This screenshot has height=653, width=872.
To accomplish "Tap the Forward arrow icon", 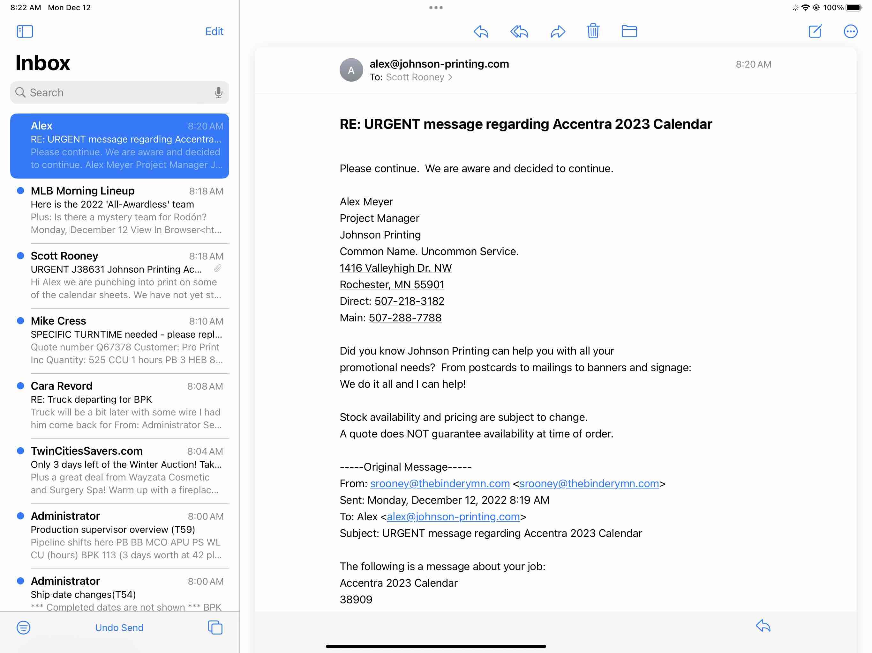I will pos(557,31).
